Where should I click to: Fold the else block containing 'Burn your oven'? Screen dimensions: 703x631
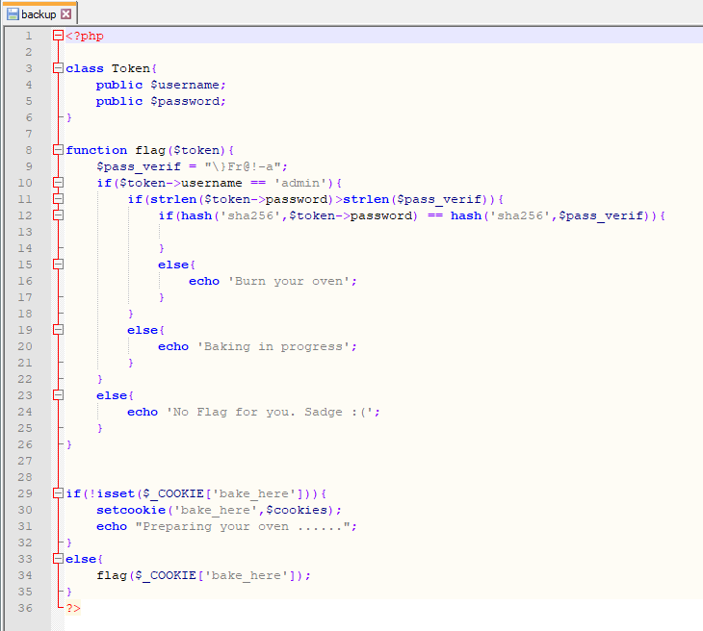(x=59, y=265)
